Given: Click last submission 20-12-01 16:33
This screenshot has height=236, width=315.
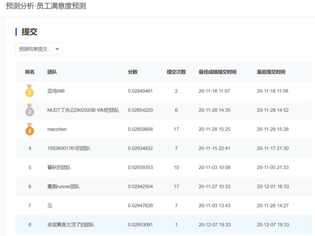Looking at the screenshot, I should point(273,187).
